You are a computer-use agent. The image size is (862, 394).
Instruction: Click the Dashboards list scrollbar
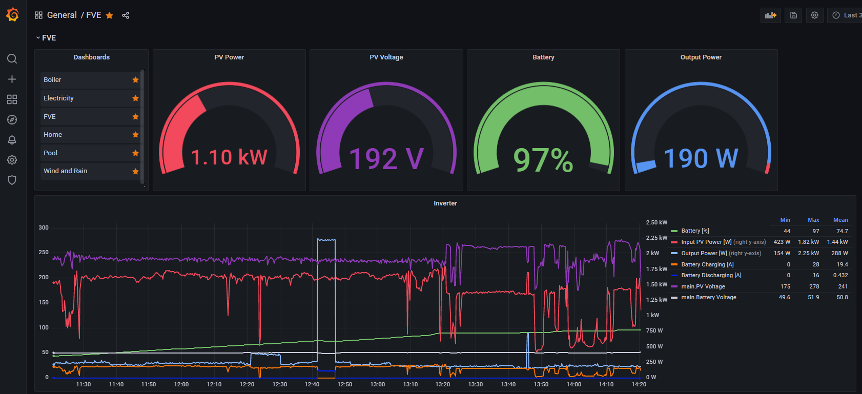click(142, 127)
